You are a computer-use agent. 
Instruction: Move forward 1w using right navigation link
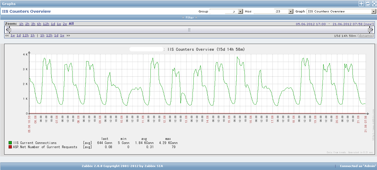pos(62,35)
